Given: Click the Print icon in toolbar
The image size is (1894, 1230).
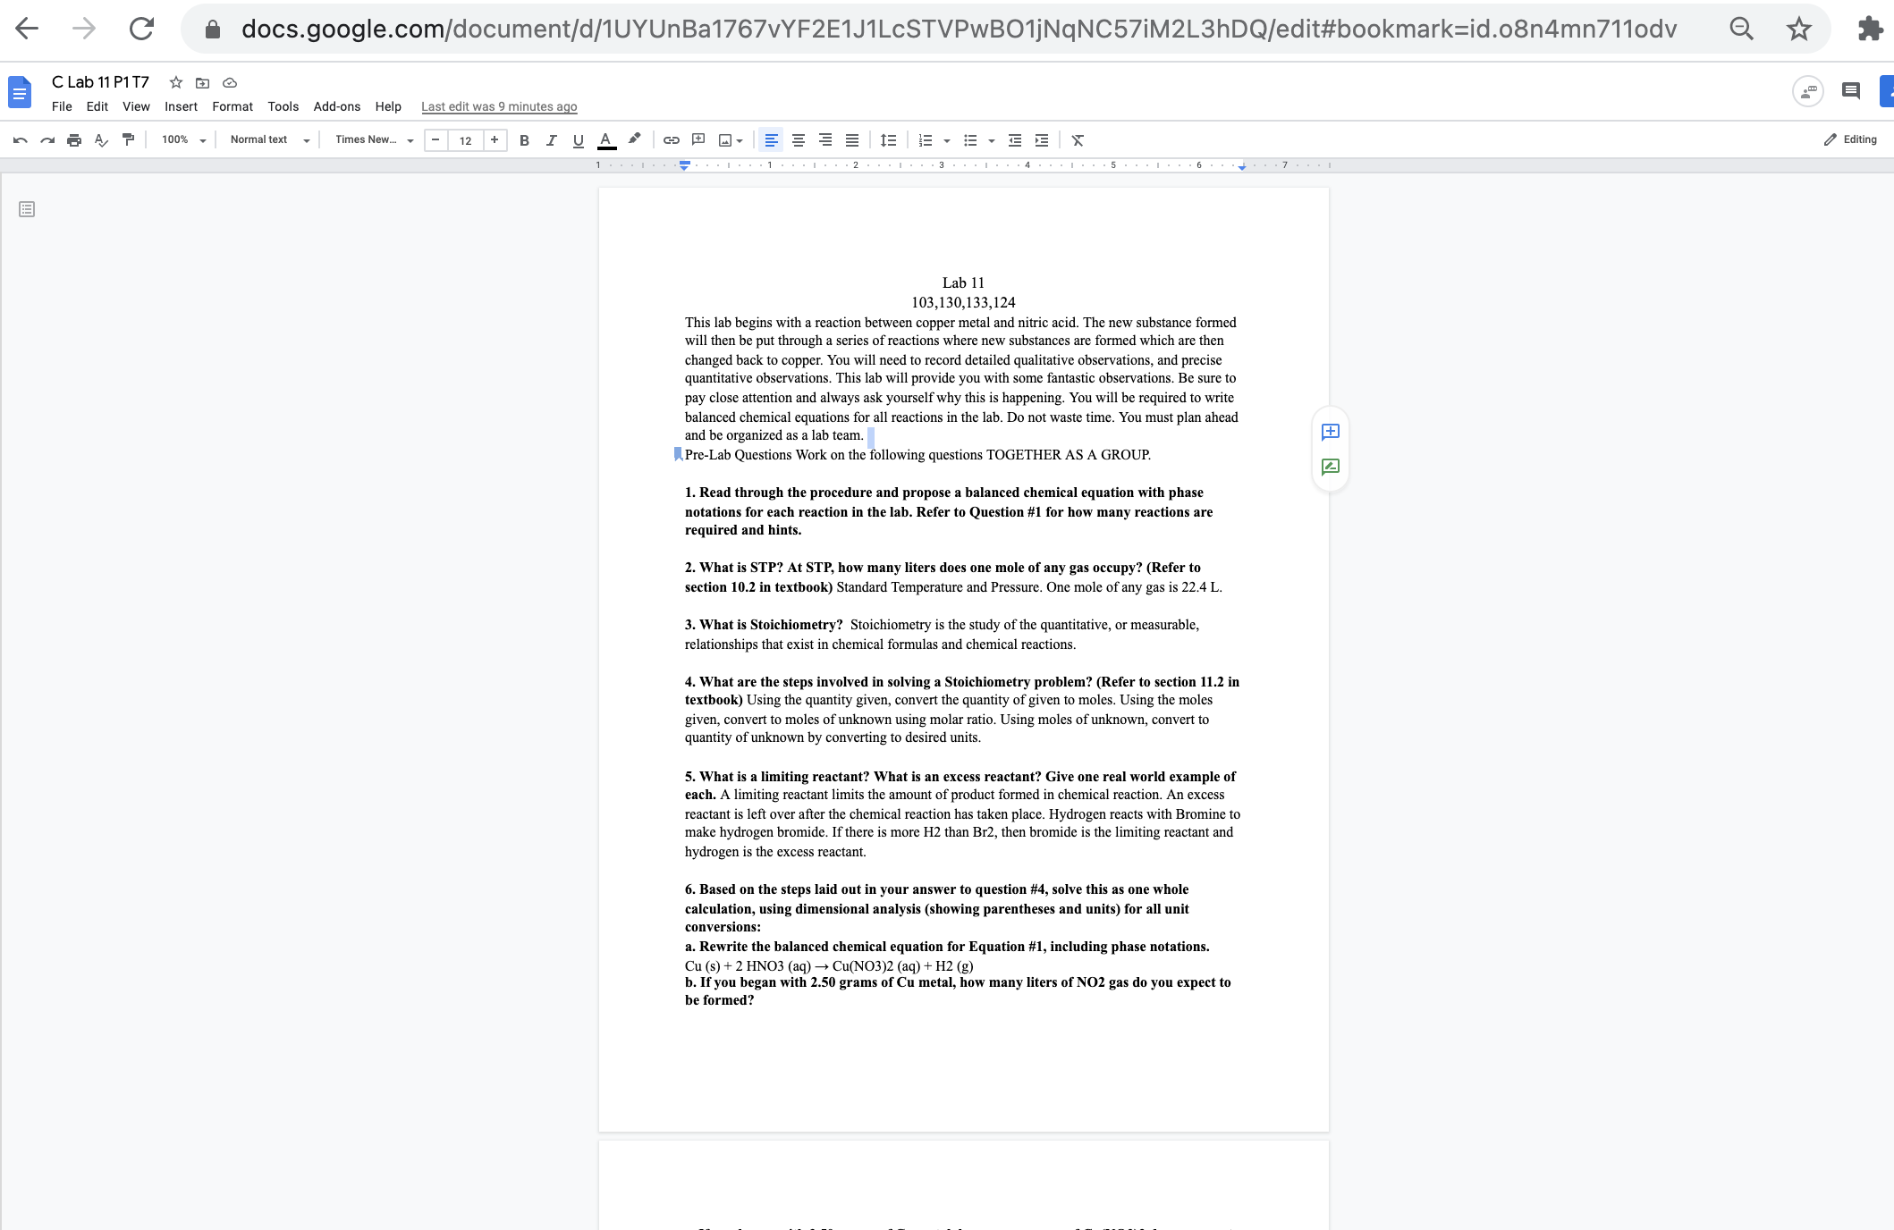Looking at the screenshot, I should tap(74, 140).
